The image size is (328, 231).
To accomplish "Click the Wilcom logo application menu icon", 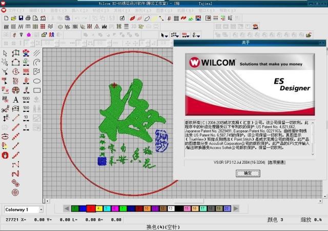I will [4, 10].
